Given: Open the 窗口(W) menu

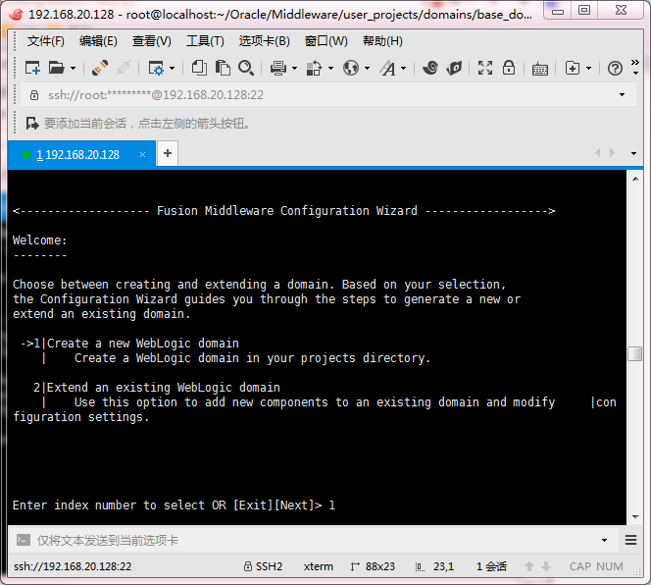Looking at the screenshot, I should click(325, 41).
